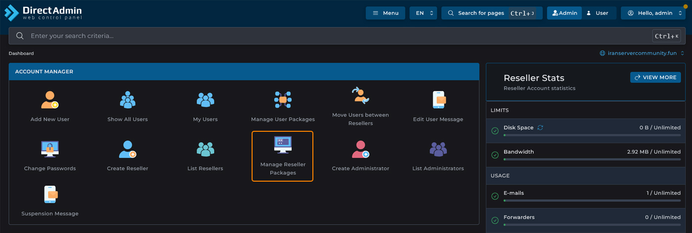Refresh Disk Space usage icon
This screenshot has height=233, width=692.
540,127
